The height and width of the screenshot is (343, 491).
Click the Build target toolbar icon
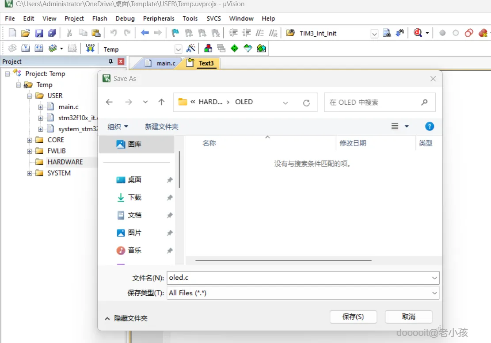point(26,48)
